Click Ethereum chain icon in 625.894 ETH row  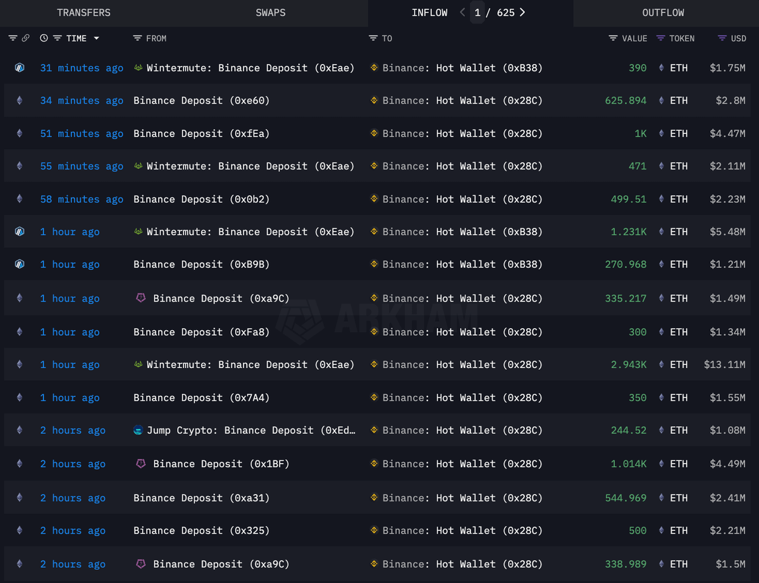coord(20,101)
